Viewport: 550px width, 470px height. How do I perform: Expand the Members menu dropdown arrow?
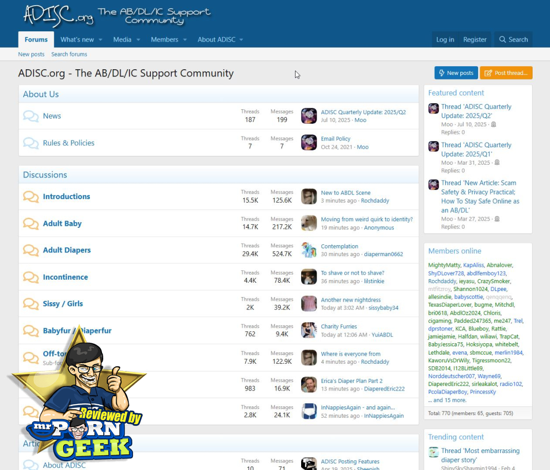pyautogui.click(x=185, y=40)
